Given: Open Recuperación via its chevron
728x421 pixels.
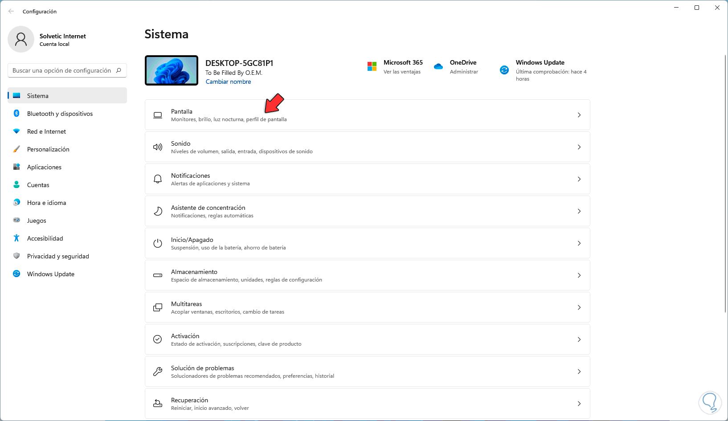Looking at the screenshot, I should pos(579,404).
